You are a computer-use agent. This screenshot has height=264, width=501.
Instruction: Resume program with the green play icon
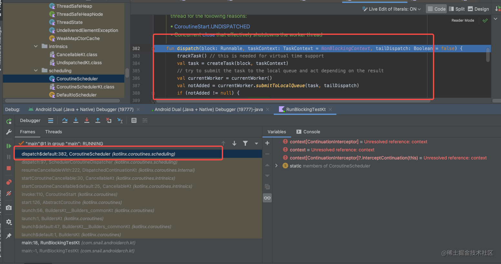pyautogui.click(x=9, y=146)
